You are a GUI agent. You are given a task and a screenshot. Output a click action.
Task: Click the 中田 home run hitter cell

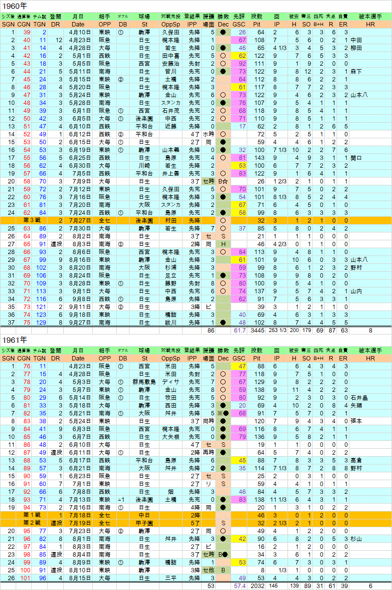370,40
